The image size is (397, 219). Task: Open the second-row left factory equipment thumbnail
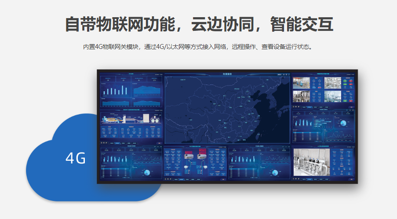(x=302, y=97)
